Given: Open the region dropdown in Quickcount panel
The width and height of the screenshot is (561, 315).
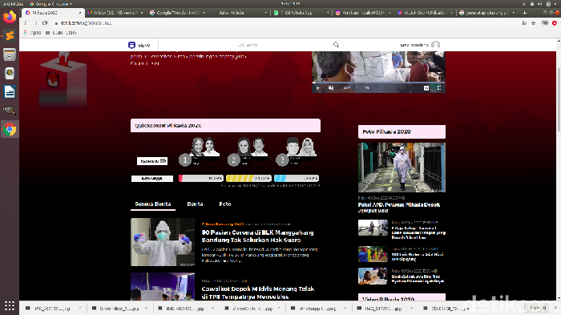Looking at the screenshot, I should click(x=152, y=161).
